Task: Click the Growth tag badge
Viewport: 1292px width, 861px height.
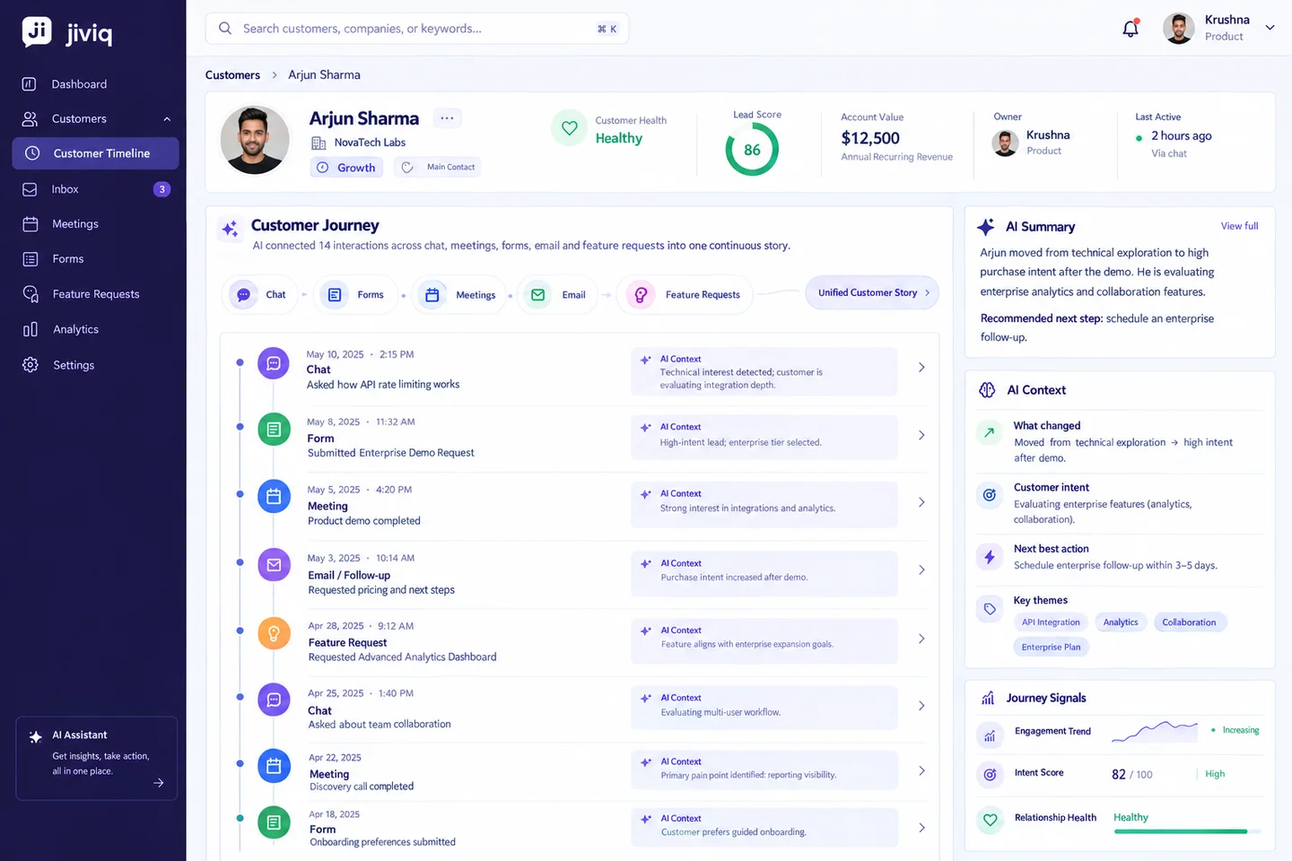Action: 347,168
